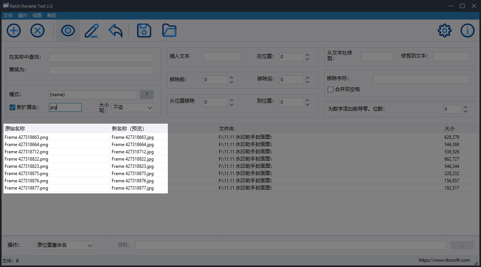The height and width of the screenshot is (267, 481).
Task: Click the ? pattern help button
Action: (x=147, y=95)
